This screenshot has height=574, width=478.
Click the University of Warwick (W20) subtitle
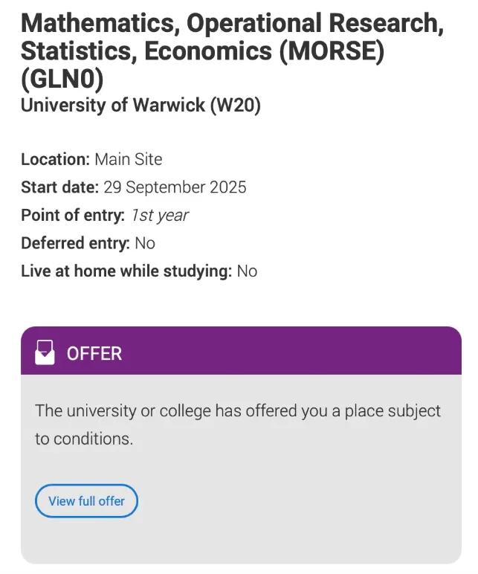[x=141, y=105]
